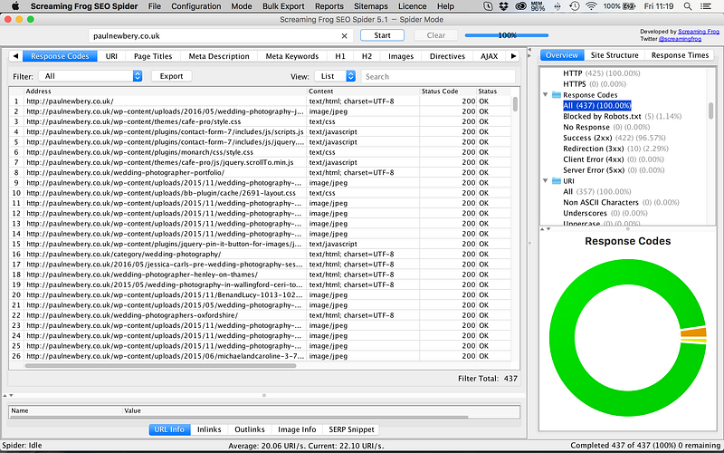The width and height of the screenshot is (724, 453).
Task: Click the Clear button
Action: pyautogui.click(x=436, y=35)
